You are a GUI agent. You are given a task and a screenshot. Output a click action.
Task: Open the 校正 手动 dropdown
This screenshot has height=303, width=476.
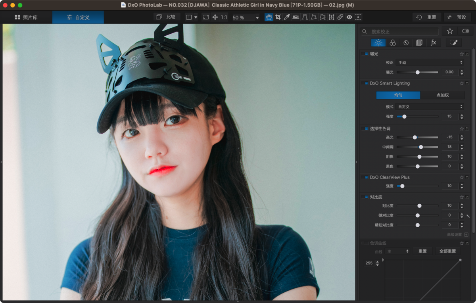click(430, 63)
